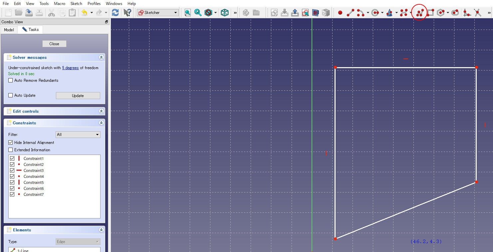Open the Sketch menu
This screenshot has height=252, width=493.
click(76, 3)
